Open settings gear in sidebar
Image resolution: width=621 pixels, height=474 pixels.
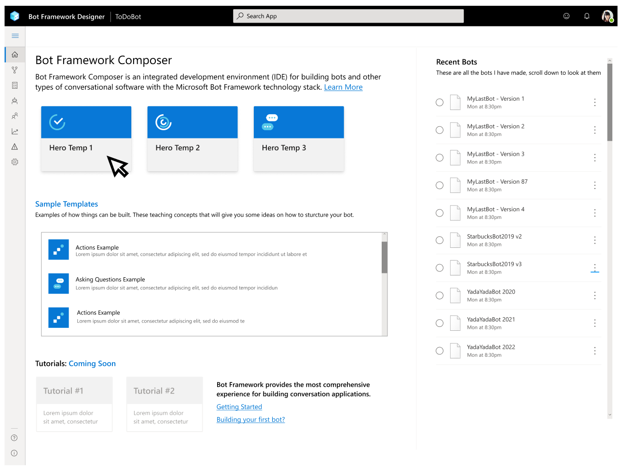tap(15, 162)
